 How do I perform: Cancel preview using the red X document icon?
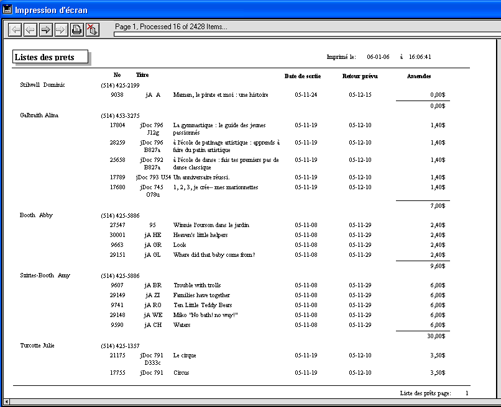92,29
